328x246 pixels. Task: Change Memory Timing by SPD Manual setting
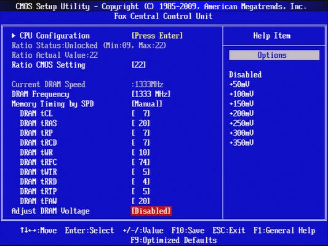tap(147, 104)
